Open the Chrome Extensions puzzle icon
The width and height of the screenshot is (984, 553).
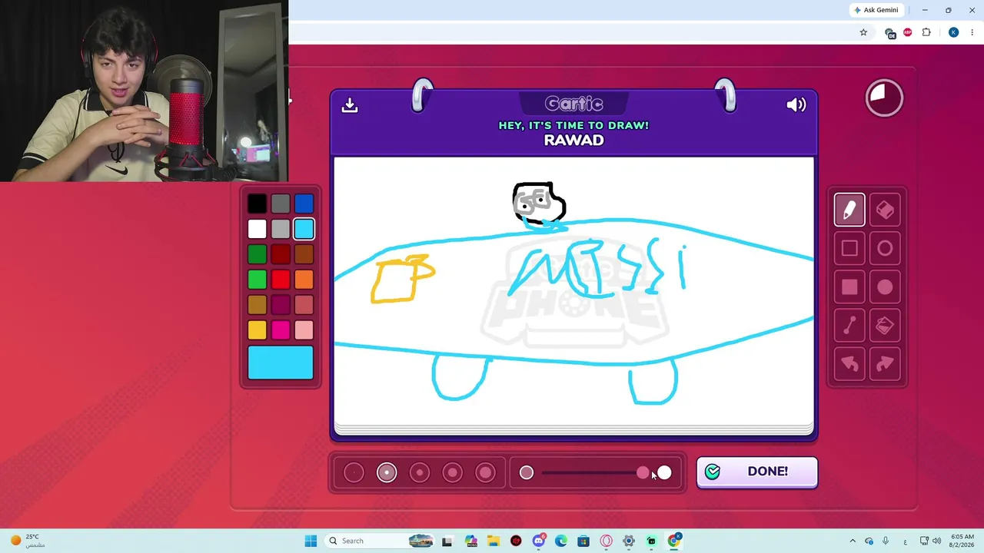point(926,32)
